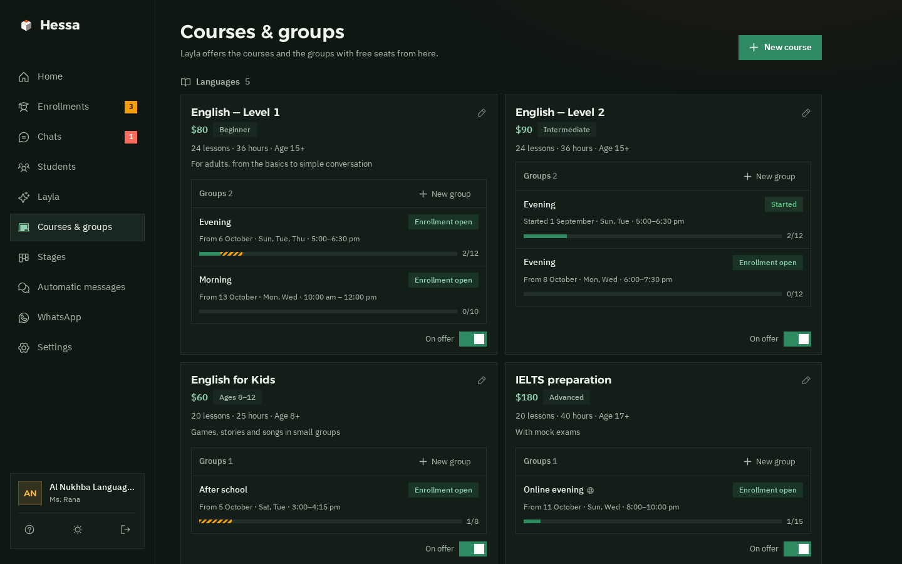902x564 pixels.
Task: Click the Languages book icon
Action: coord(185,82)
